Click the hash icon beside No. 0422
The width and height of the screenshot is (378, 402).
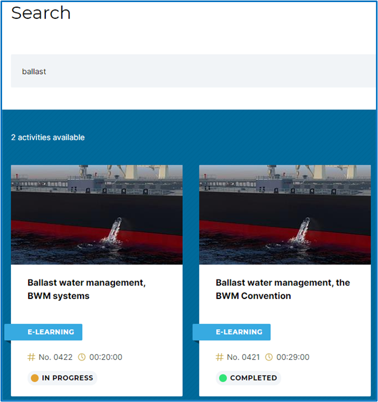tap(31, 357)
